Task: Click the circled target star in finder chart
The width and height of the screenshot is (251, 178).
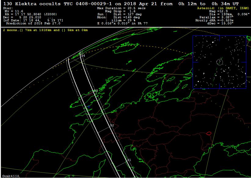Action: 220,62
